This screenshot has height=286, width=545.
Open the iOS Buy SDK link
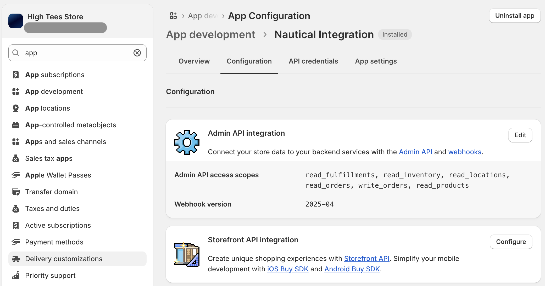click(x=287, y=269)
